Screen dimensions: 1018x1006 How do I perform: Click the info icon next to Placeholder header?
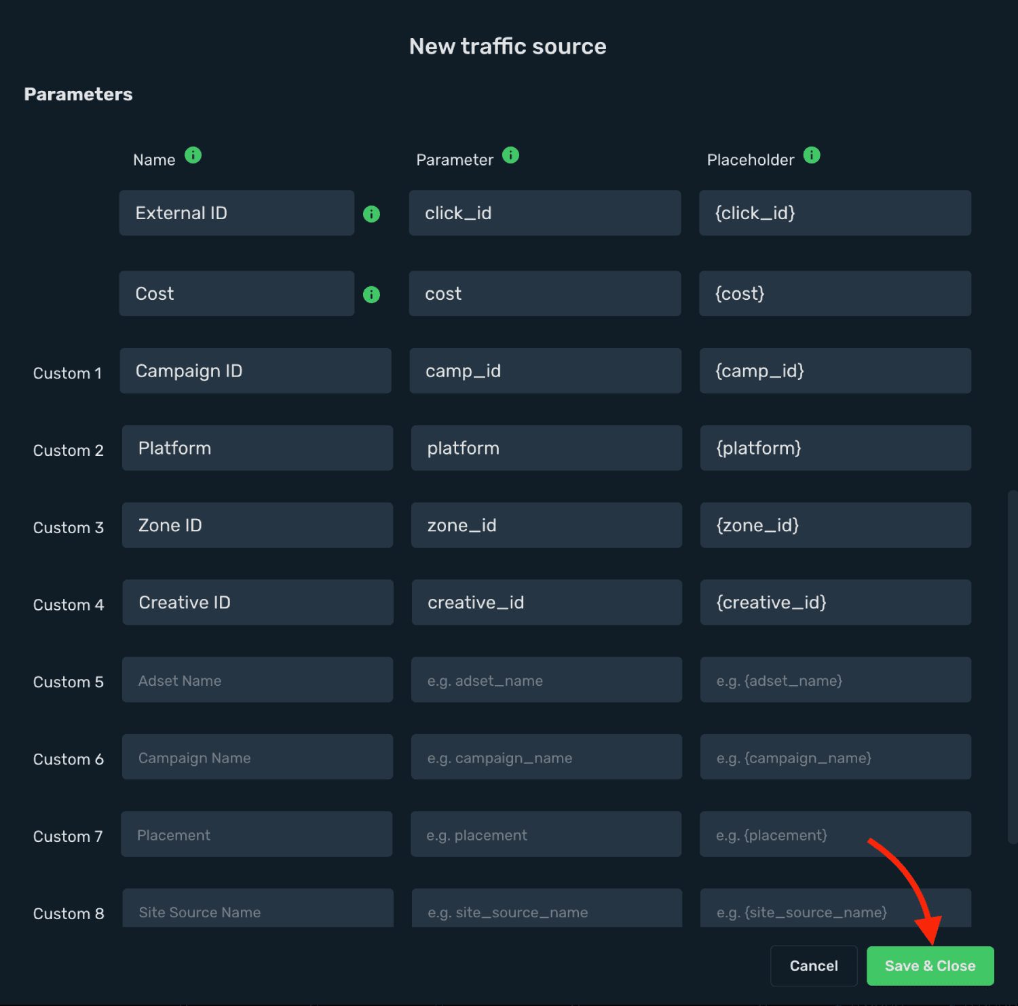tap(812, 155)
